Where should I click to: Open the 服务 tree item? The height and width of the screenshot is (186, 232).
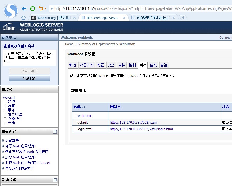click(11, 110)
